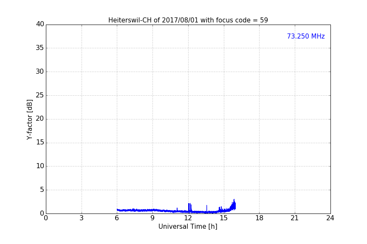Click the 'Y-factor [dB]' axis label
The height and width of the screenshot is (244, 367).
coord(29,119)
